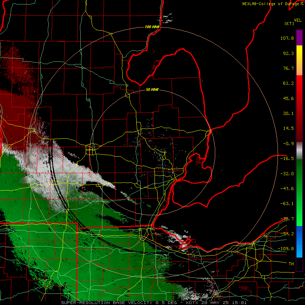
Task: Click the bright green color bar segment
Action: coord(299,192)
